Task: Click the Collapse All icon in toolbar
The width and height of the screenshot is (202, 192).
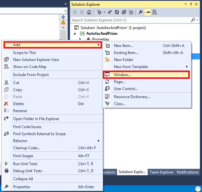Action: pyautogui.click(x=124, y=12)
